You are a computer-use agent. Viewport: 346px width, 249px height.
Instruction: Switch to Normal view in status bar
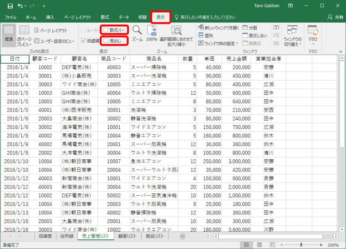click(x=246, y=245)
